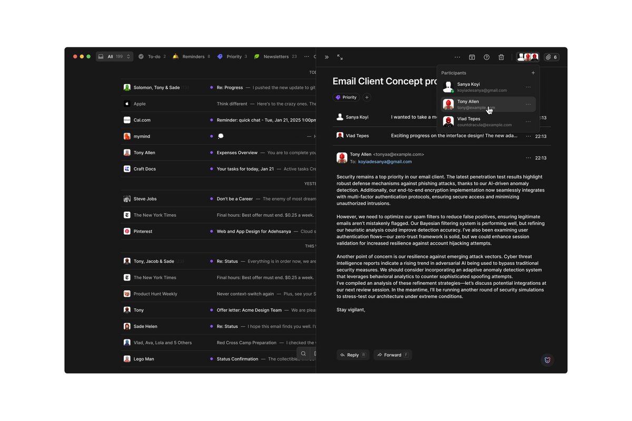Toggle unread dot on Re: Progress email
The image size is (632, 421).
coord(211,87)
